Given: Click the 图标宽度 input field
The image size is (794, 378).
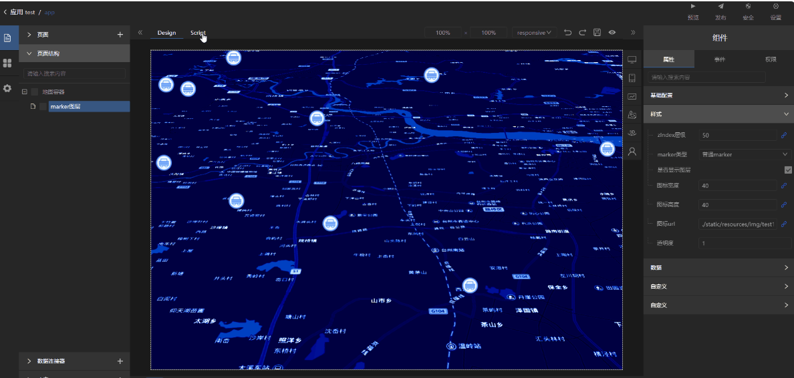Looking at the screenshot, I should (737, 186).
